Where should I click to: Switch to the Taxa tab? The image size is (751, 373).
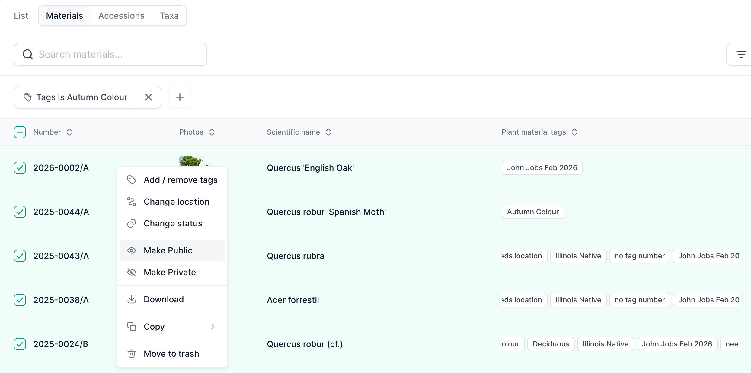tap(169, 16)
